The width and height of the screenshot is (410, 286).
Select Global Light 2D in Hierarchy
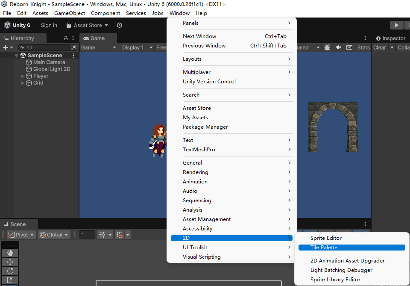point(52,69)
